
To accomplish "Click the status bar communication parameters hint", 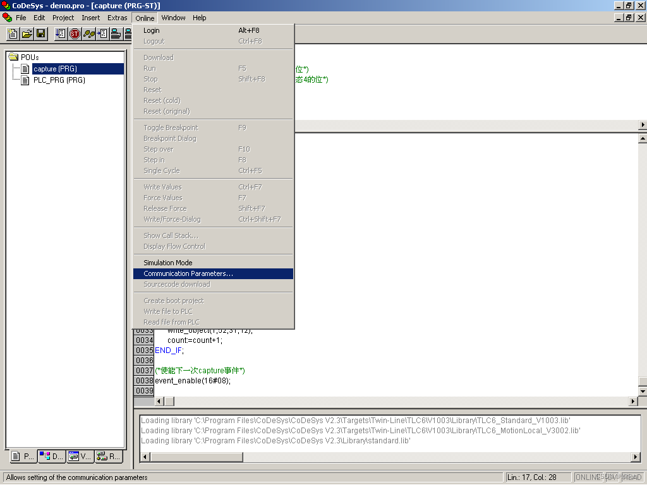I will point(76,477).
